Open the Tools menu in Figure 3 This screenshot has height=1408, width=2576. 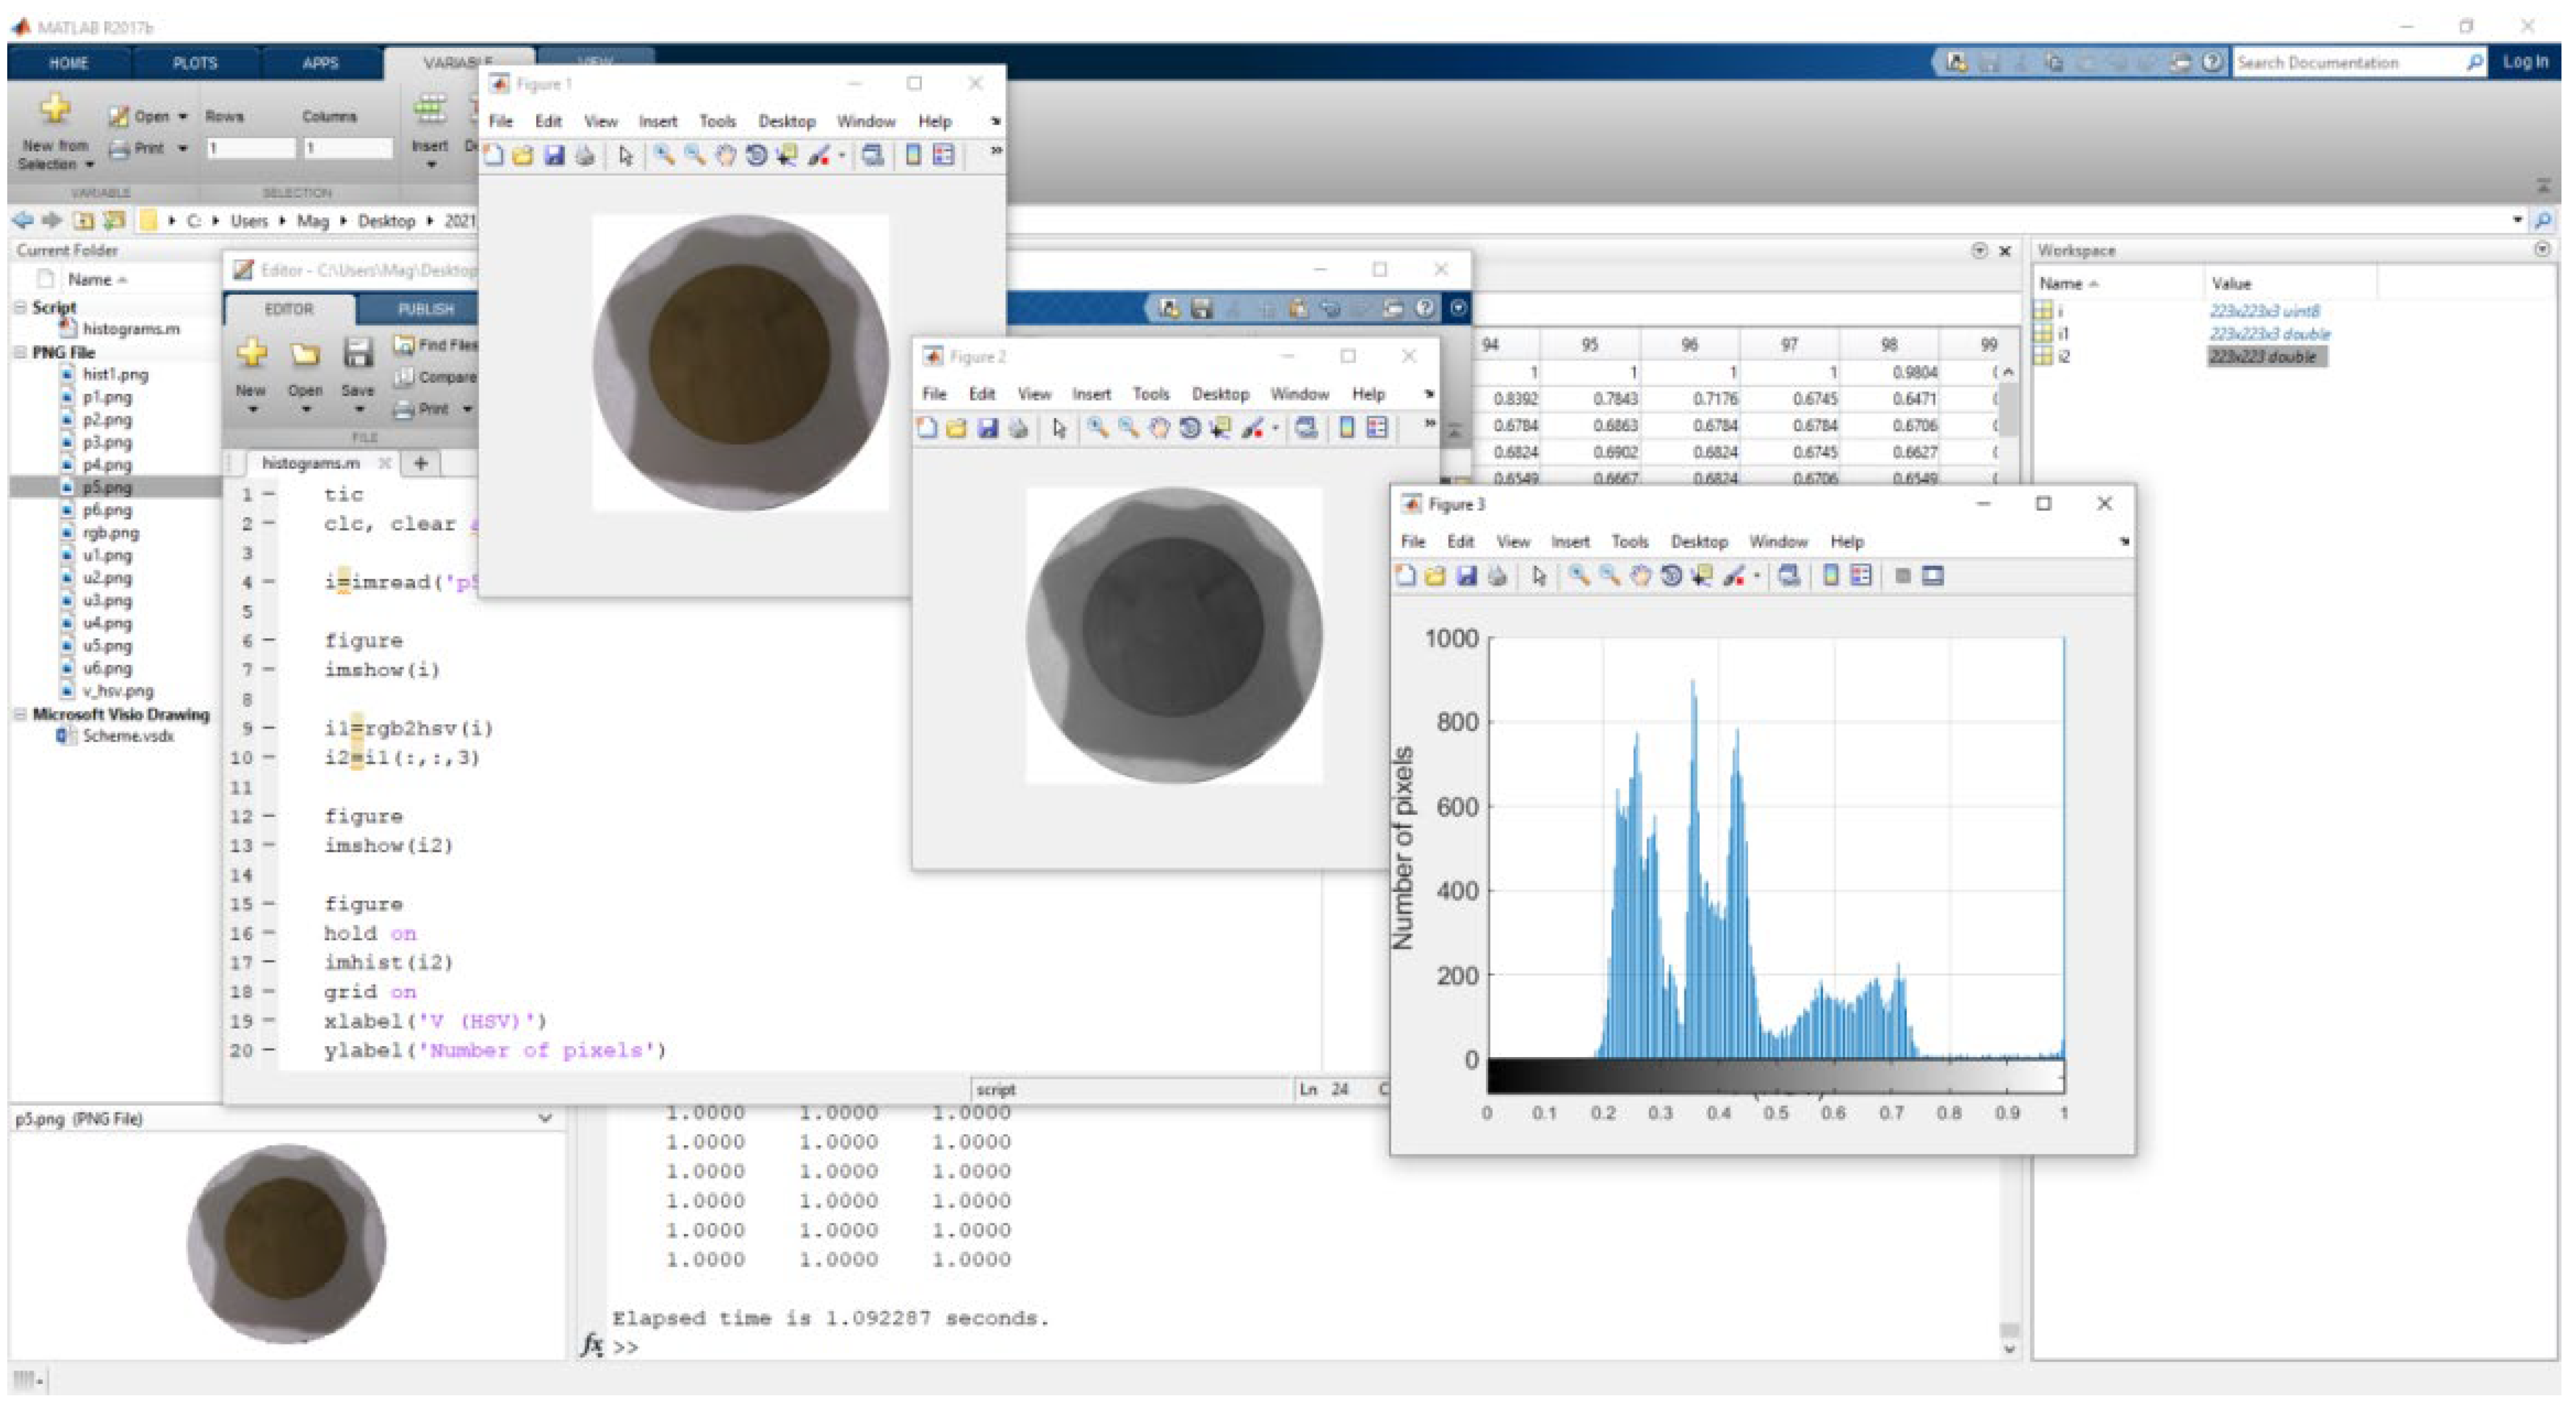(x=1629, y=541)
